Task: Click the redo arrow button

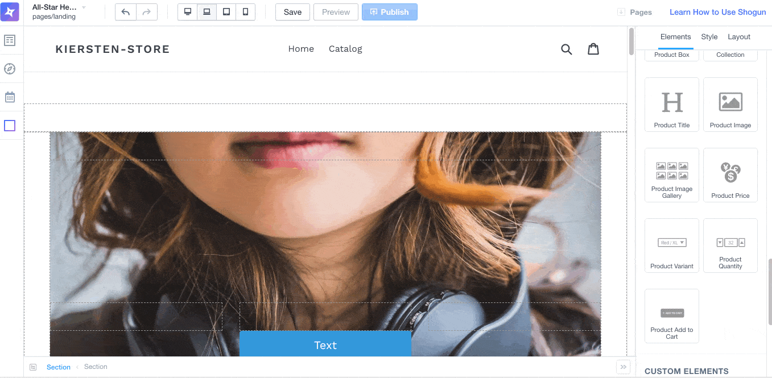Action: pyautogui.click(x=146, y=12)
